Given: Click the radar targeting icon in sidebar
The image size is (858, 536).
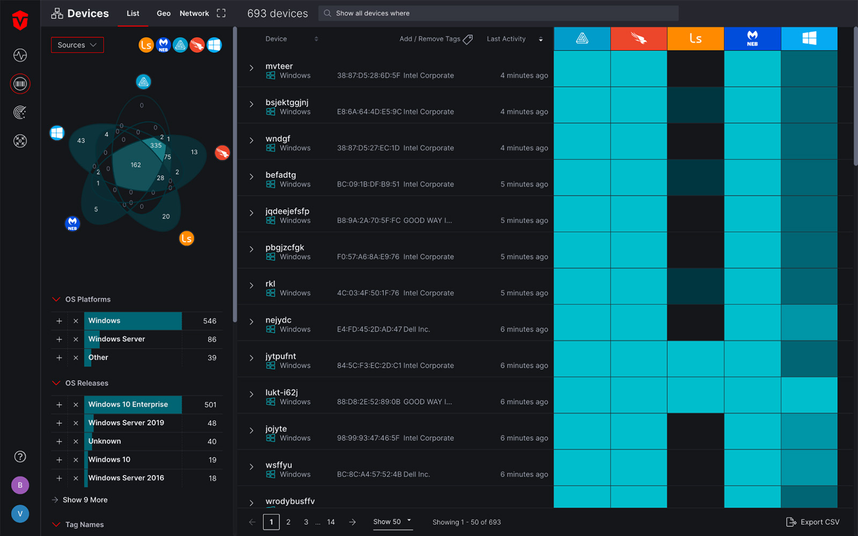Looking at the screenshot, I should tap(20, 113).
